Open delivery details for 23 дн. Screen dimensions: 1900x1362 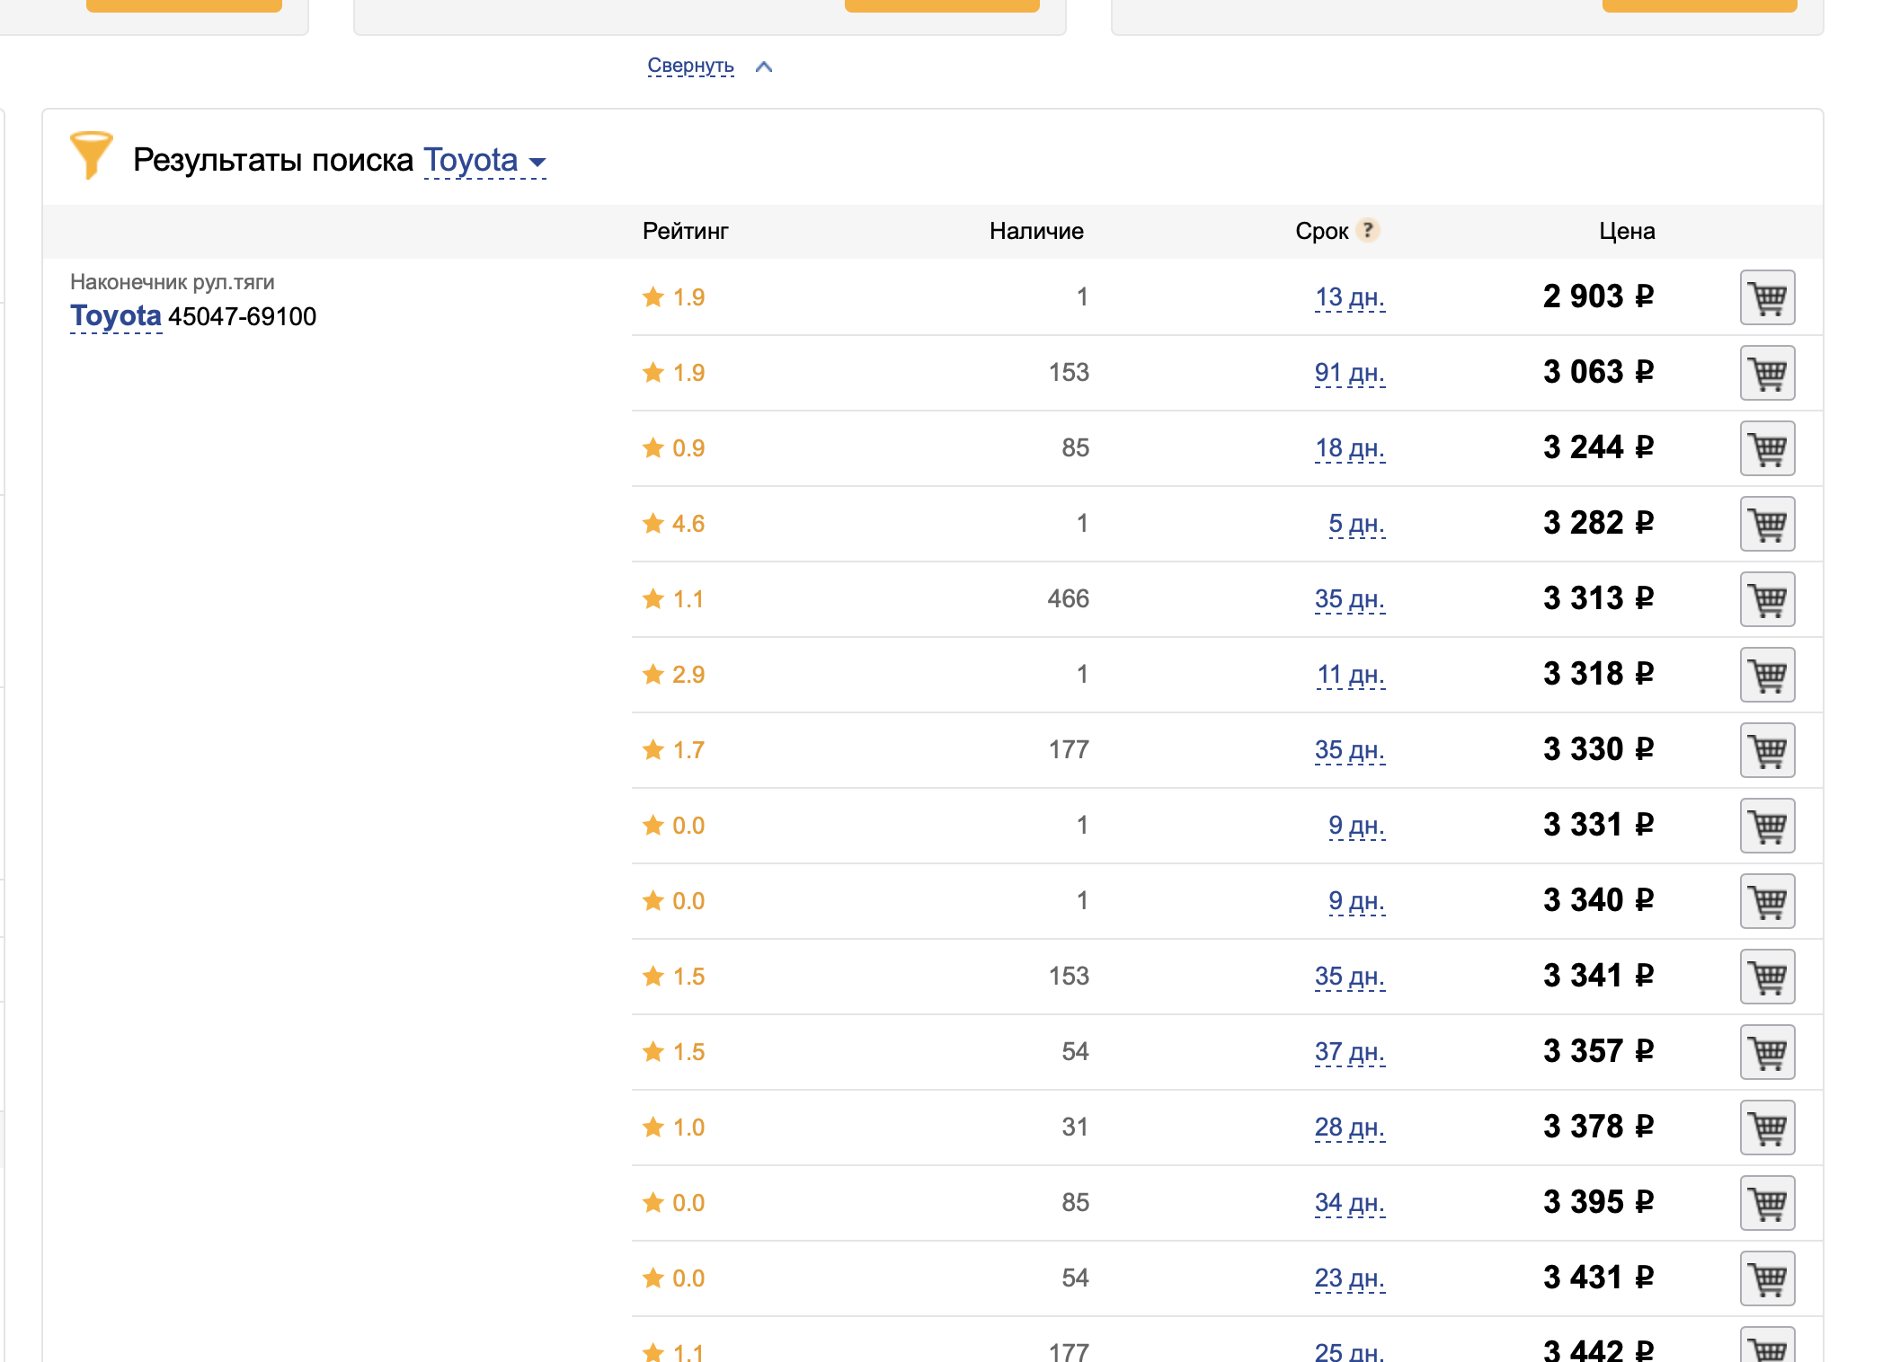(x=1350, y=1278)
